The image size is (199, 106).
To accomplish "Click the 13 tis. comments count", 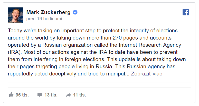I will (51, 95).
